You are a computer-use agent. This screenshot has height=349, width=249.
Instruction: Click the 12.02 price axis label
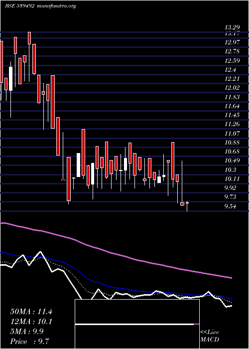(x=232, y=88)
